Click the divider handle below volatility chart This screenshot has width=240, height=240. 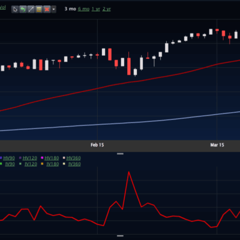(x=120, y=236)
